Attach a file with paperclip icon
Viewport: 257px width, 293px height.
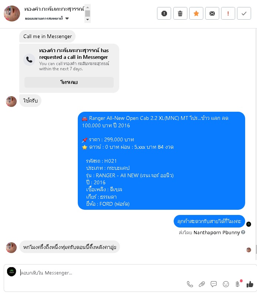coord(201,284)
